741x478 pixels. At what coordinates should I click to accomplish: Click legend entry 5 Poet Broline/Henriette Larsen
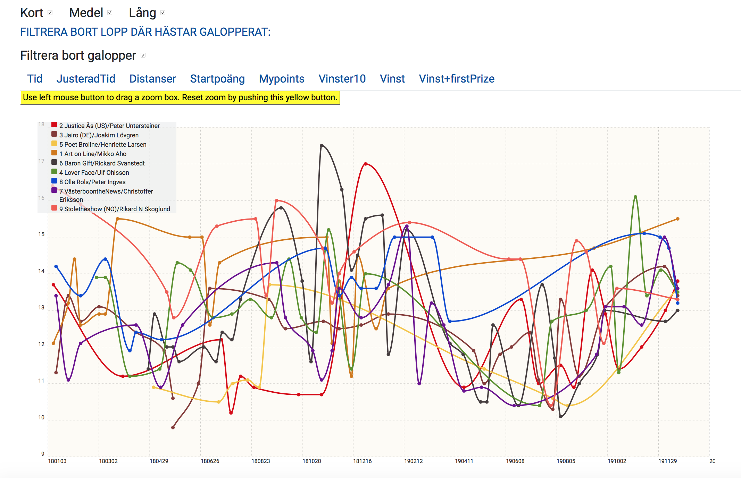click(x=103, y=144)
